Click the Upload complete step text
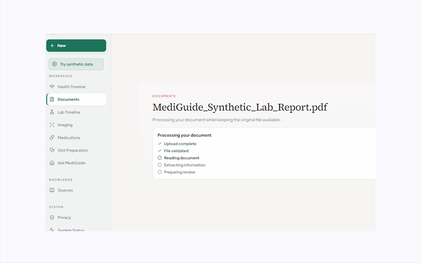The image size is (421, 263). point(180,144)
